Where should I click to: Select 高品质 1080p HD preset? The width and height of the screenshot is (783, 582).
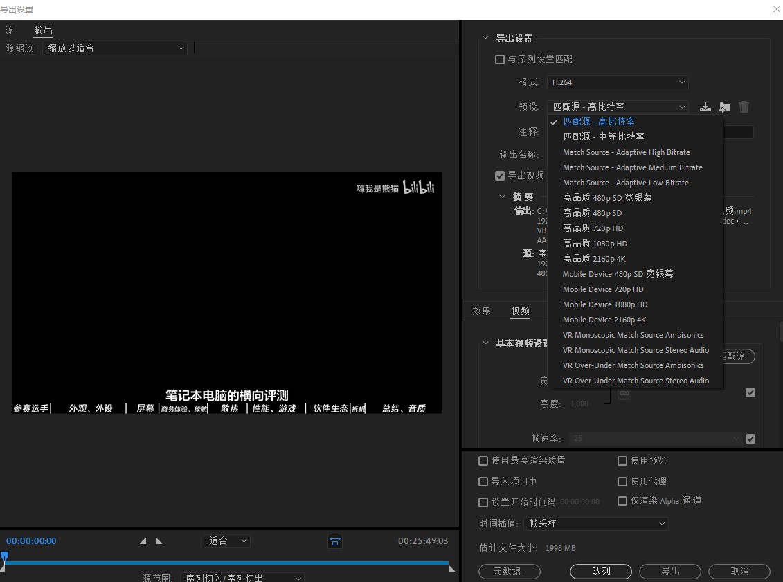(595, 244)
